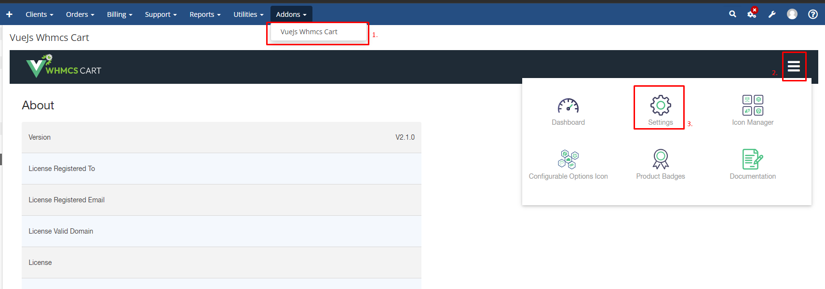The height and width of the screenshot is (289, 825).
Task: Toggle the hamburger menu icon
Action: click(x=794, y=66)
